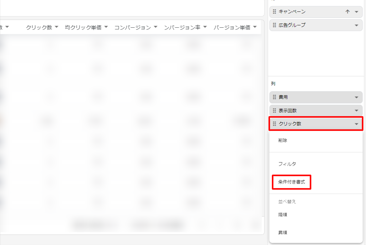Viewport: 366px width, 245px height.
Task: Open the コンバージョン table header dropdown arrow
Action: point(156,27)
